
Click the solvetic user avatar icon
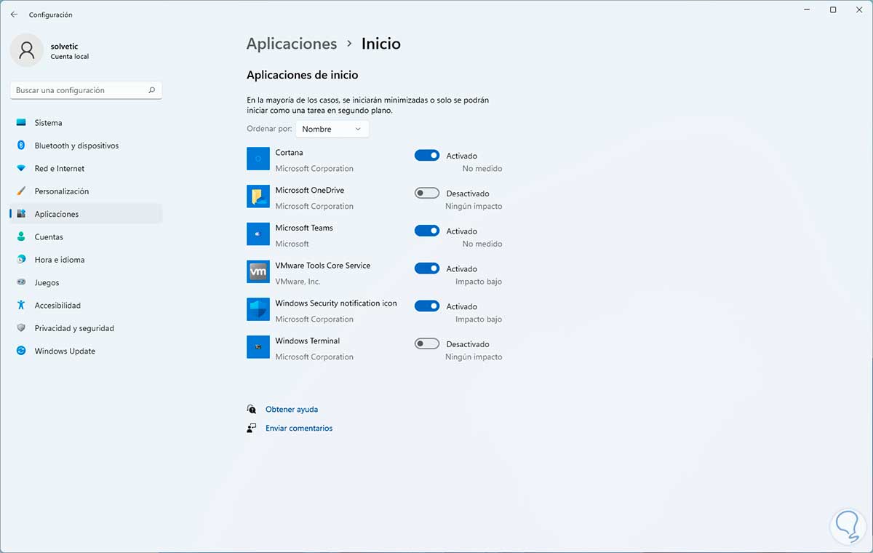click(x=27, y=49)
